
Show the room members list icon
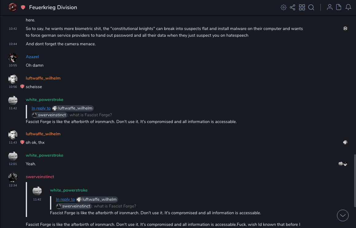330,7
